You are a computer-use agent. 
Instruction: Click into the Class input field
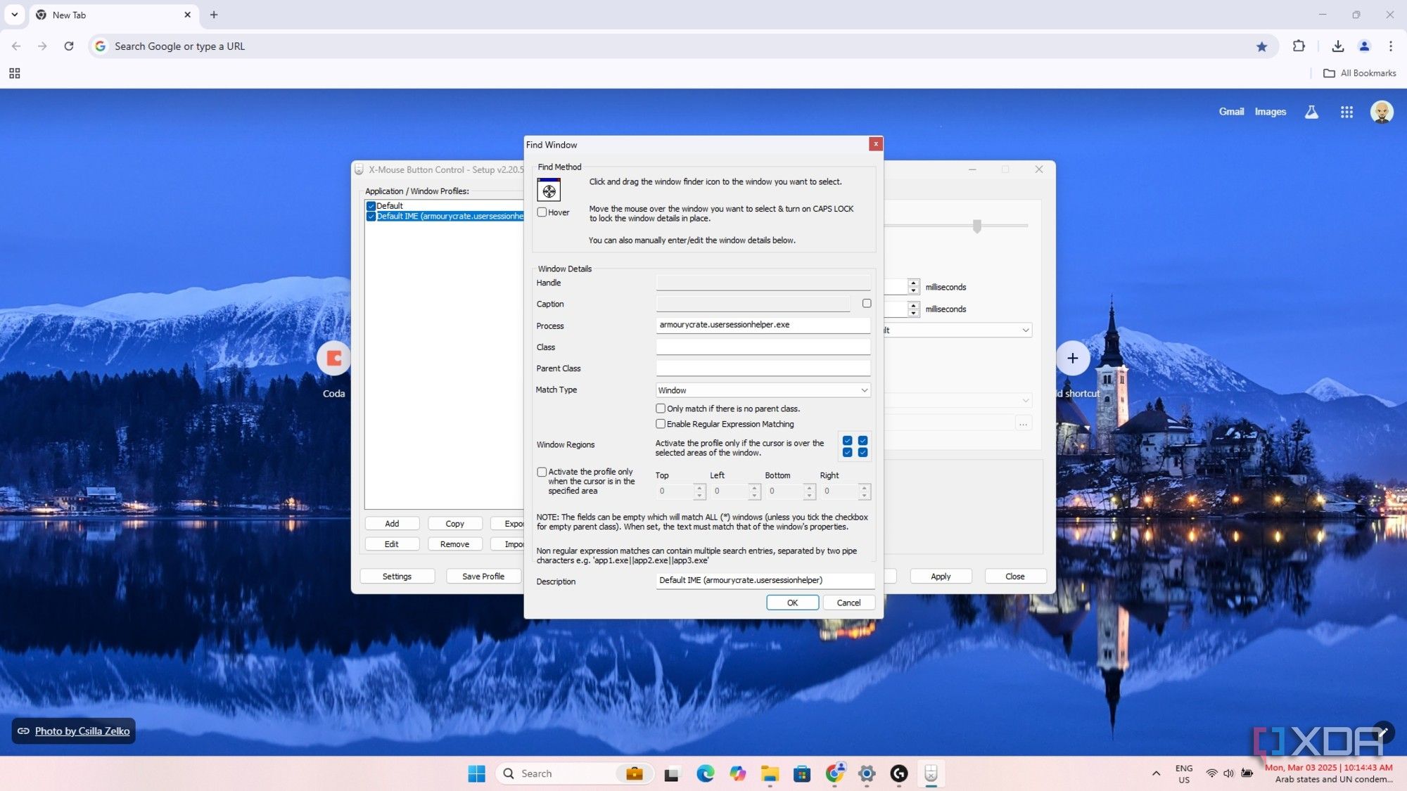(x=763, y=347)
